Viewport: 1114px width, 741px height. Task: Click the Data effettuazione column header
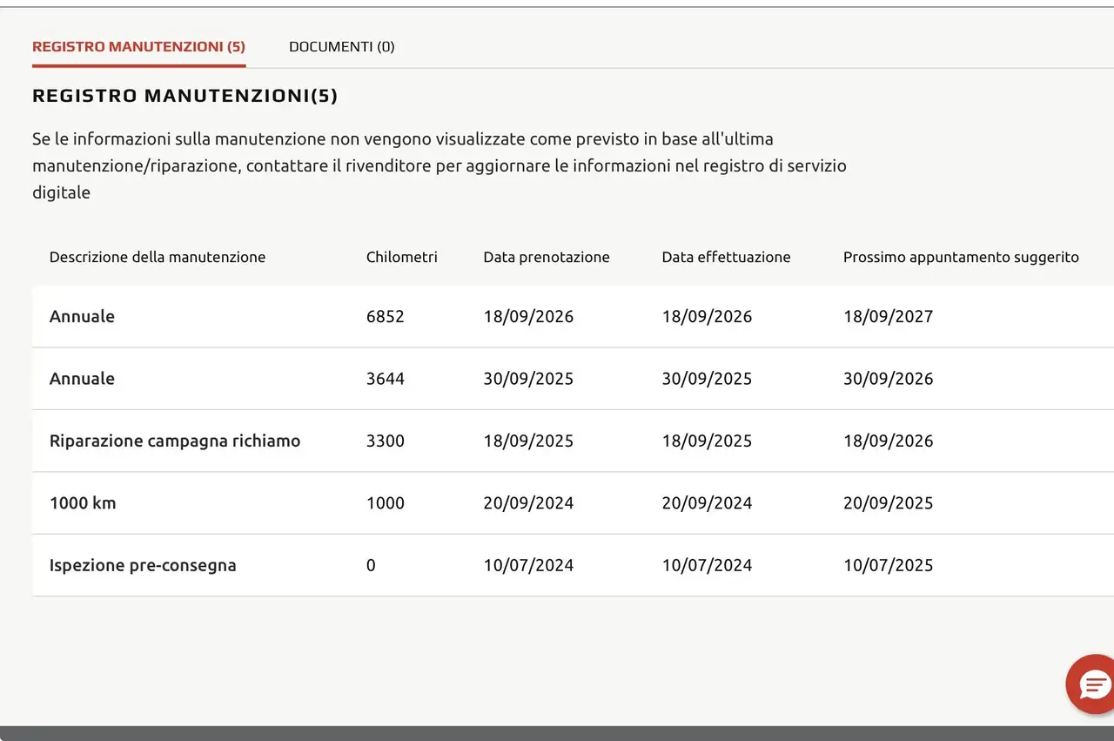[726, 257]
